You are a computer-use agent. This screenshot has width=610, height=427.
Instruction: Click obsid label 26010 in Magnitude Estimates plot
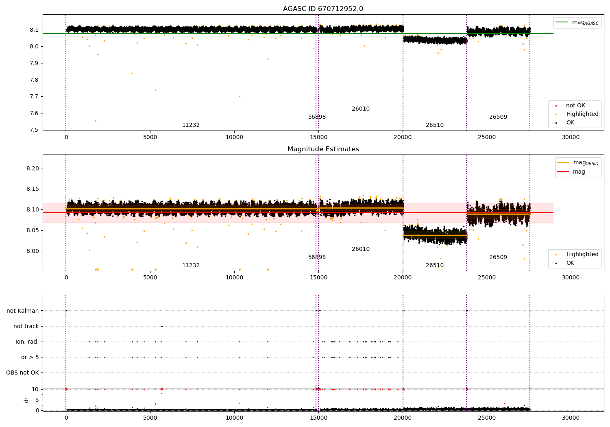[x=361, y=249]
